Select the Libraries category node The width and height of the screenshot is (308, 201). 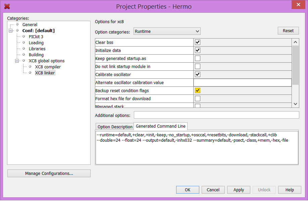[x=37, y=49]
